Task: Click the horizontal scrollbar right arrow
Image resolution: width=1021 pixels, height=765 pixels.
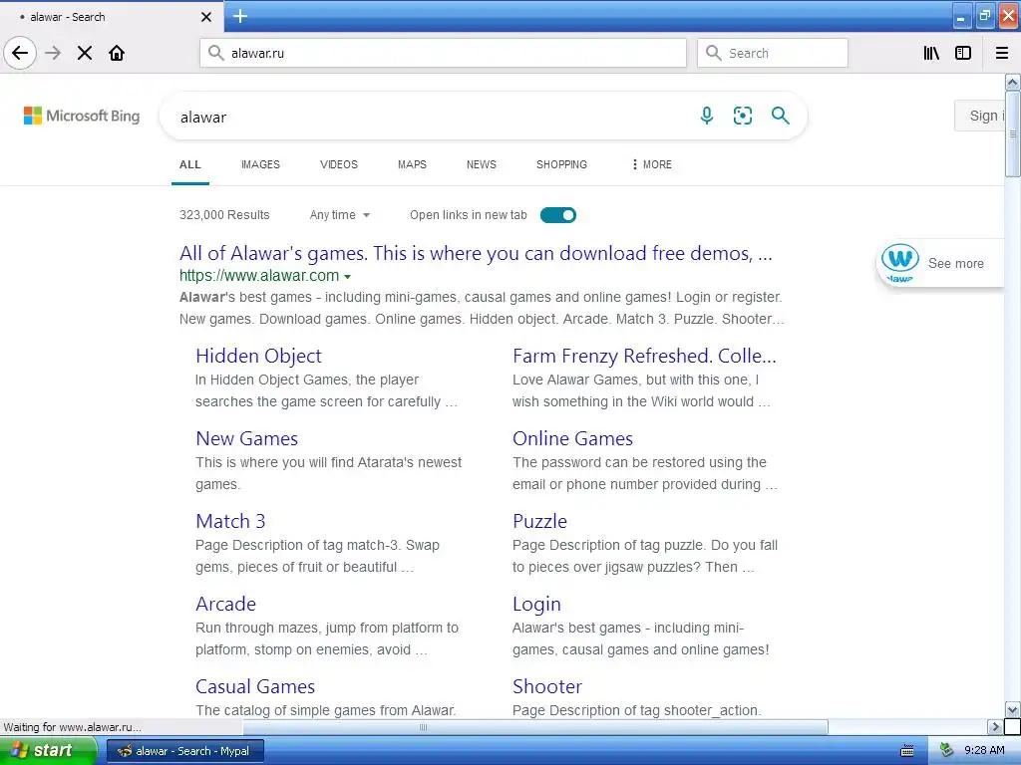Action: pos(994,726)
